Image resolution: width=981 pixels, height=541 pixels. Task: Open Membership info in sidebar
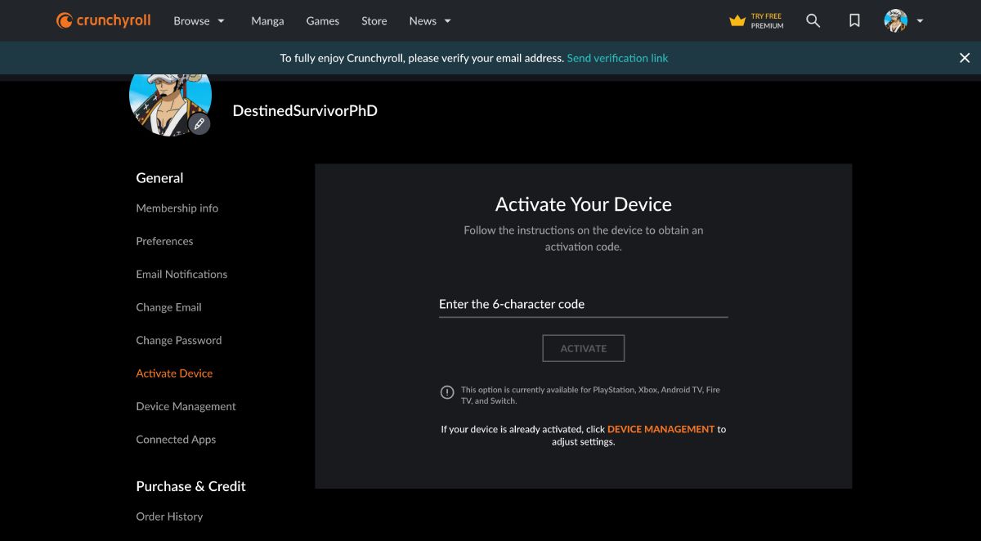(x=177, y=208)
